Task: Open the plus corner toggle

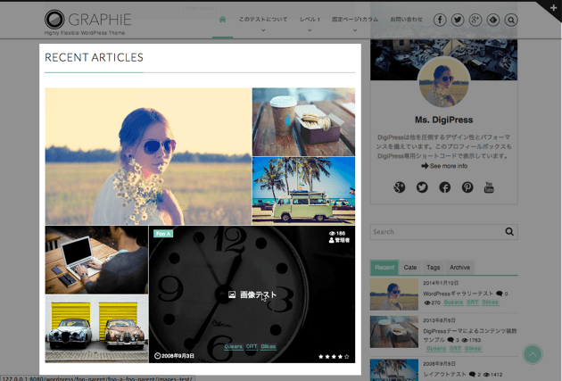Action: [x=553, y=8]
